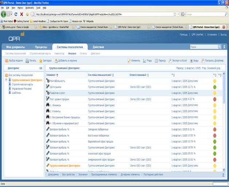
Task: Open the Firefox History menu
Action: (x=20, y=8)
